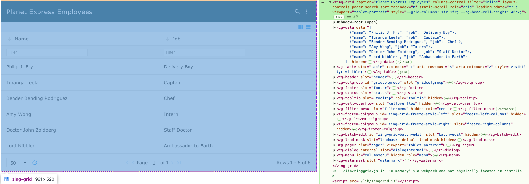
Task: Expand the zg-footer element node
Action: tap(335, 88)
